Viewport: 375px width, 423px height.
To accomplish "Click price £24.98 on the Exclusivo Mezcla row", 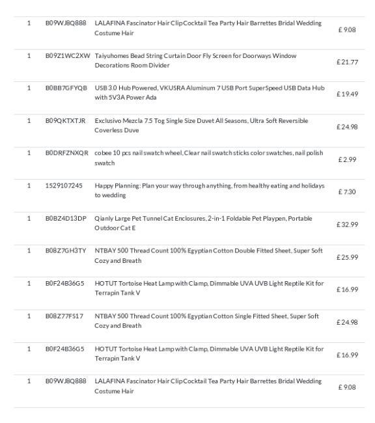I will pyautogui.click(x=347, y=127).
